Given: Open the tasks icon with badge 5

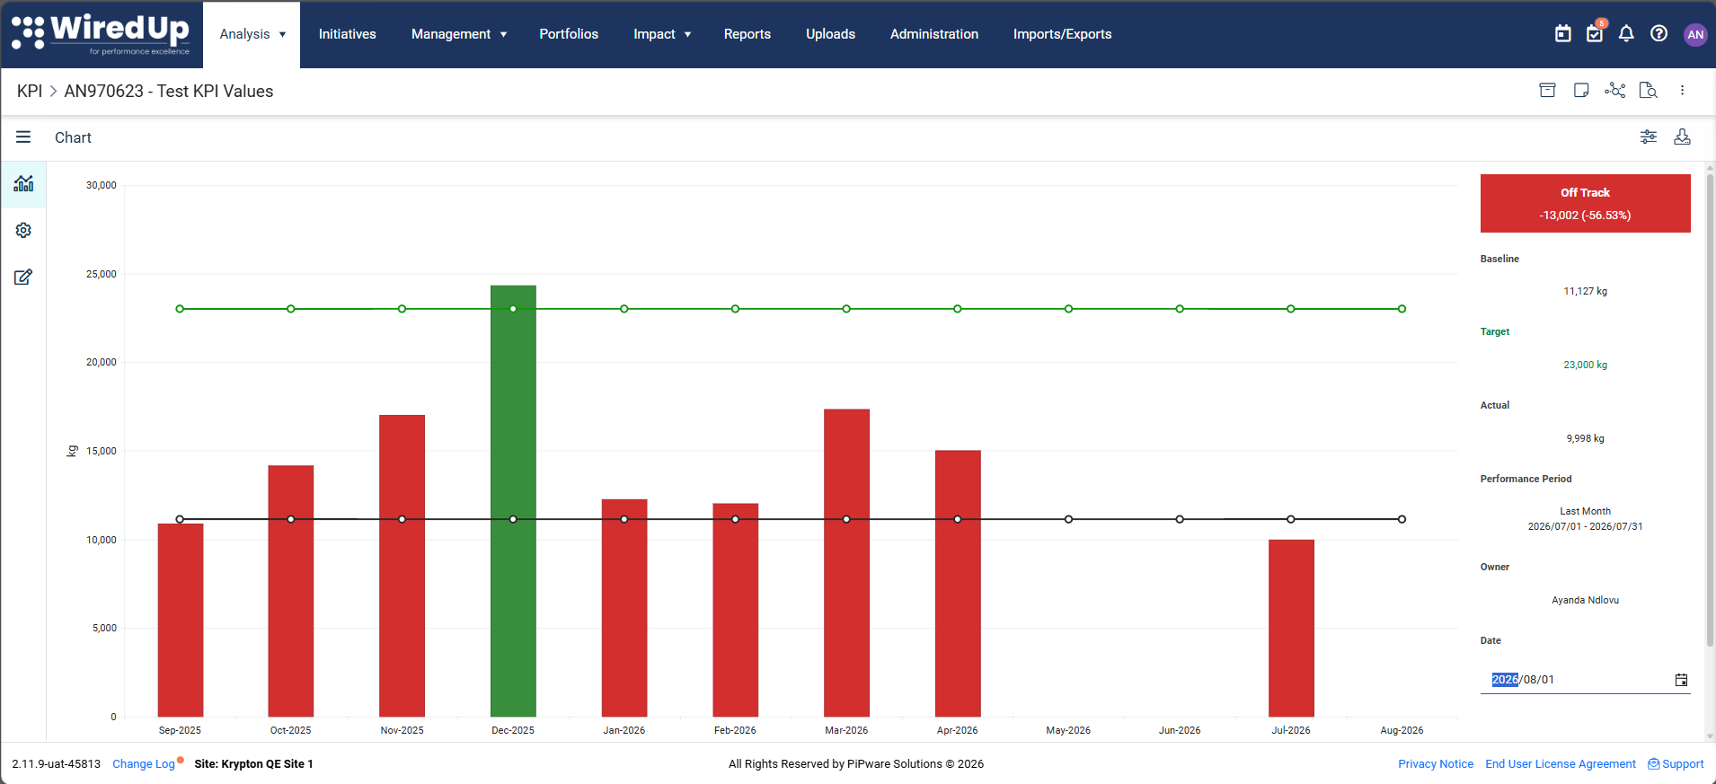Looking at the screenshot, I should [1596, 32].
